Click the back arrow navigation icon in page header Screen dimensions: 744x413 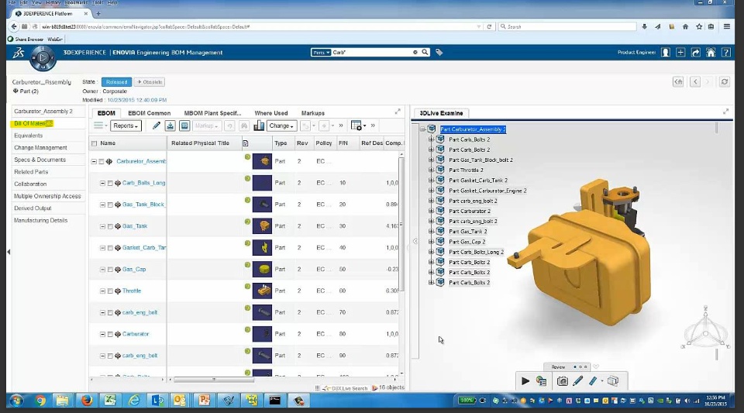(695, 82)
